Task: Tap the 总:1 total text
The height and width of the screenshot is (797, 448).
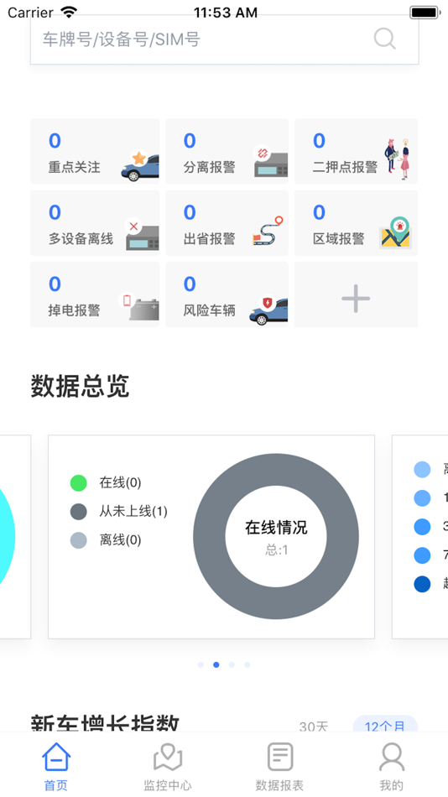Action: [x=276, y=550]
